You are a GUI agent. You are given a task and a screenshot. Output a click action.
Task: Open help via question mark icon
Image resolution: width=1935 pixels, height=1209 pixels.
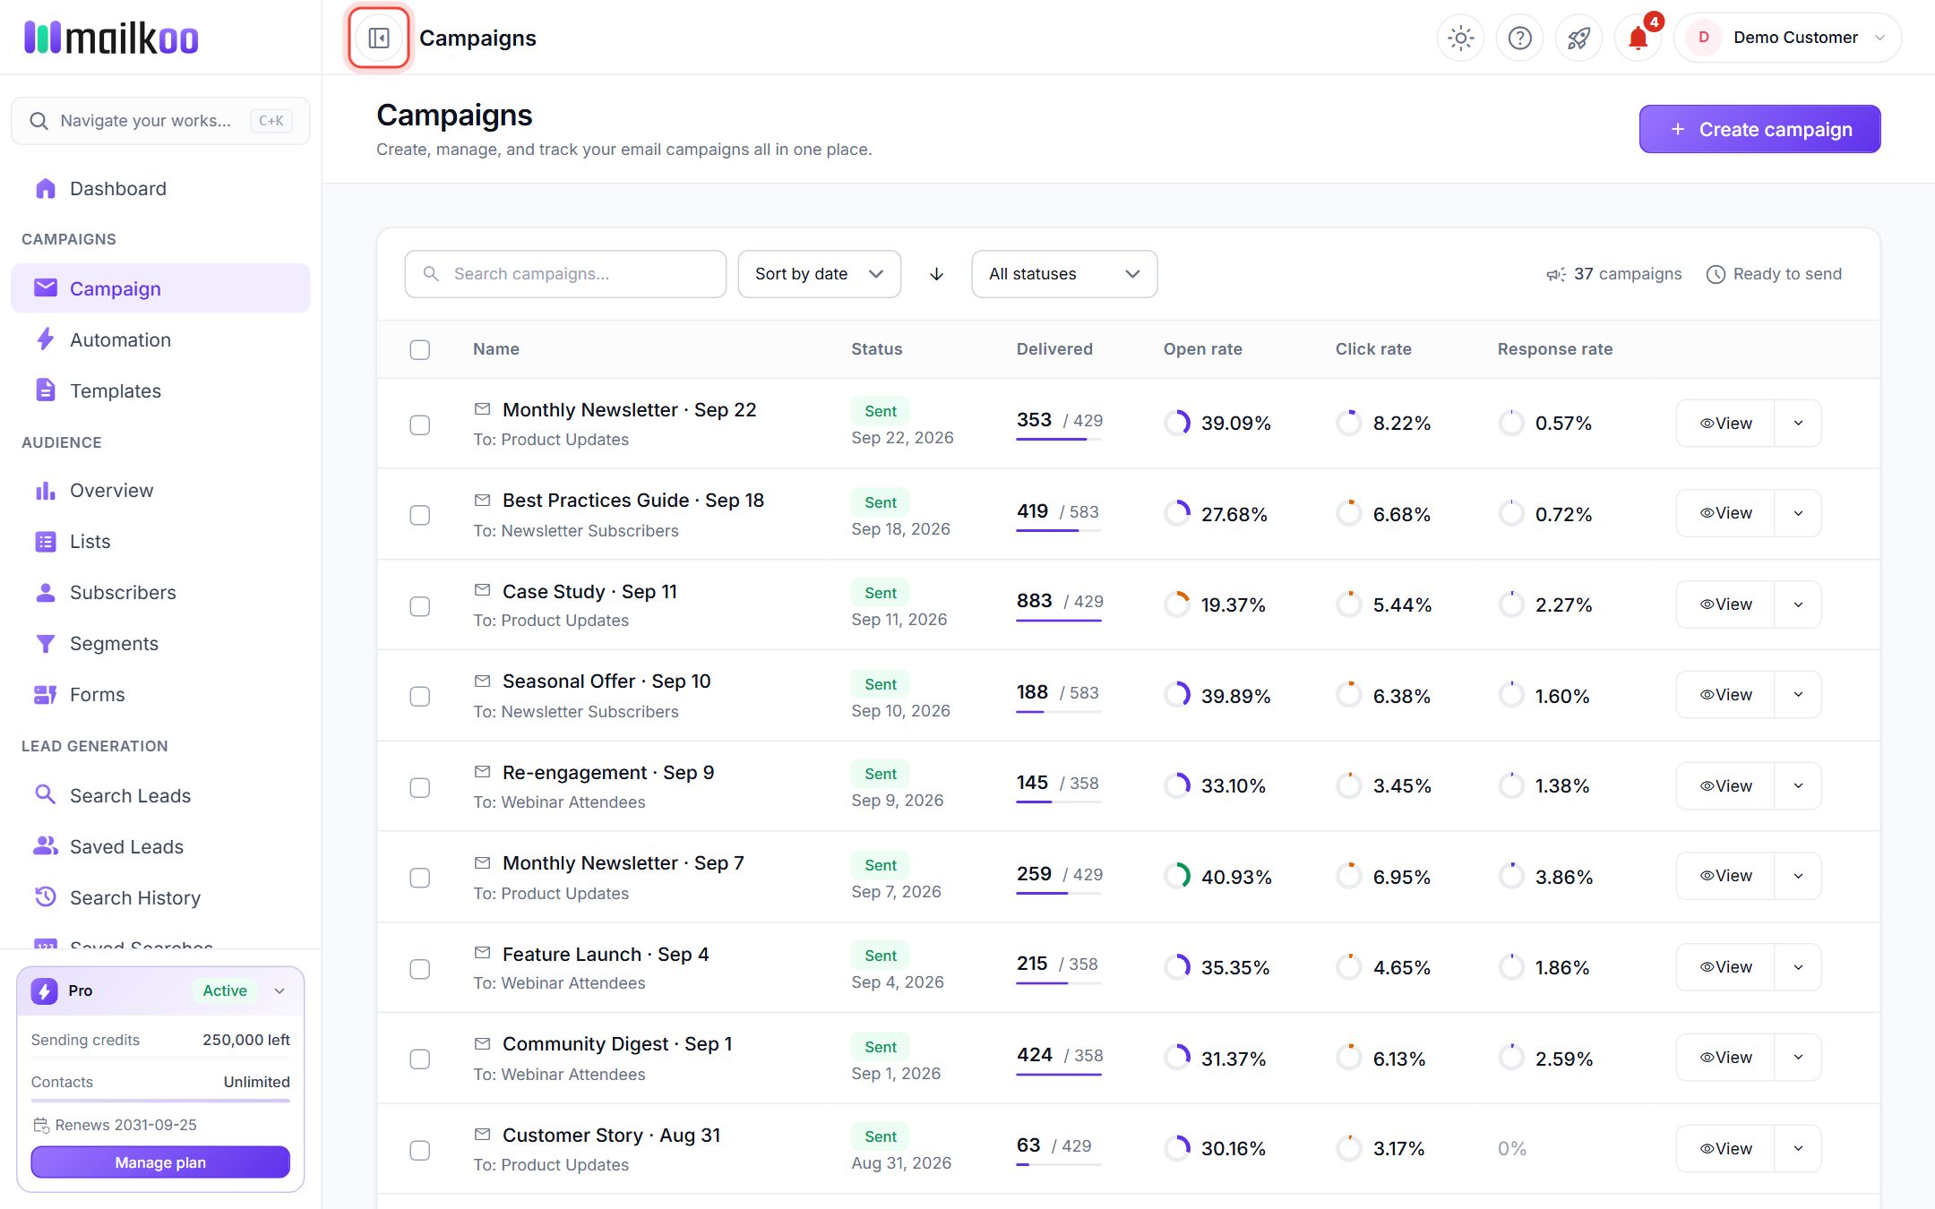coord(1519,38)
